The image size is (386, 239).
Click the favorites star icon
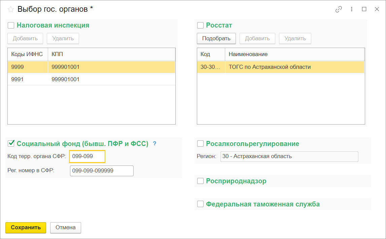[11, 9]
